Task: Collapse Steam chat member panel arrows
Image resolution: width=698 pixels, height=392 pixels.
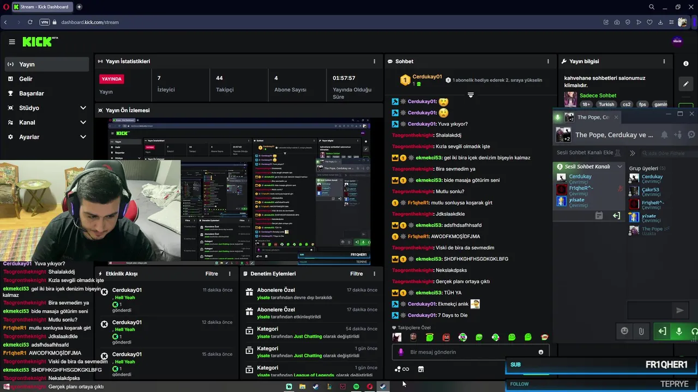Action: (633, 153)
